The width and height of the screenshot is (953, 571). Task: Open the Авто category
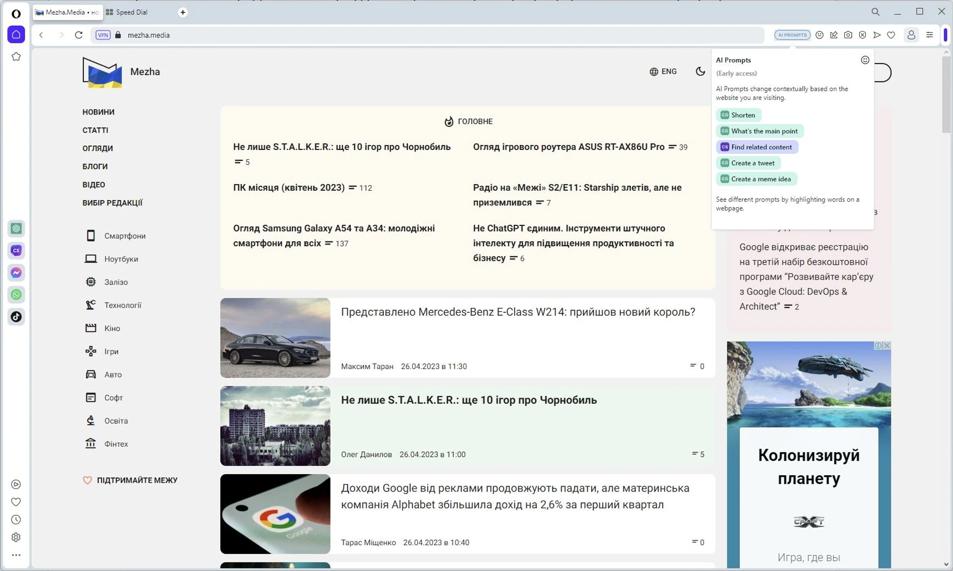104,374
